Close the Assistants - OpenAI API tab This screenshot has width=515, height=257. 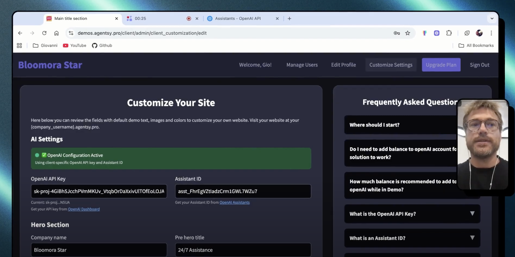pos(277,19)
